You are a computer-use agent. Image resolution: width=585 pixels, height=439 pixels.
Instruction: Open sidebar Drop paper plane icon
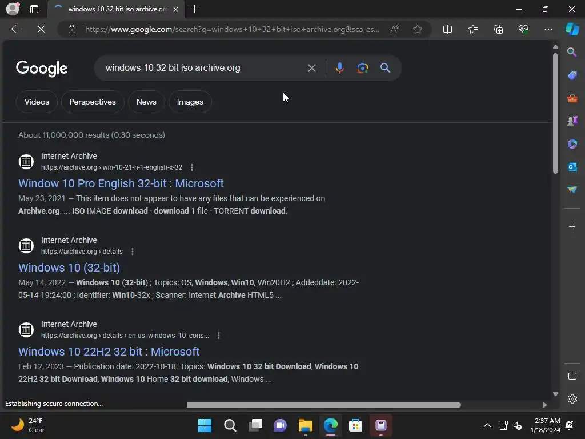click(x=572, y=190)
